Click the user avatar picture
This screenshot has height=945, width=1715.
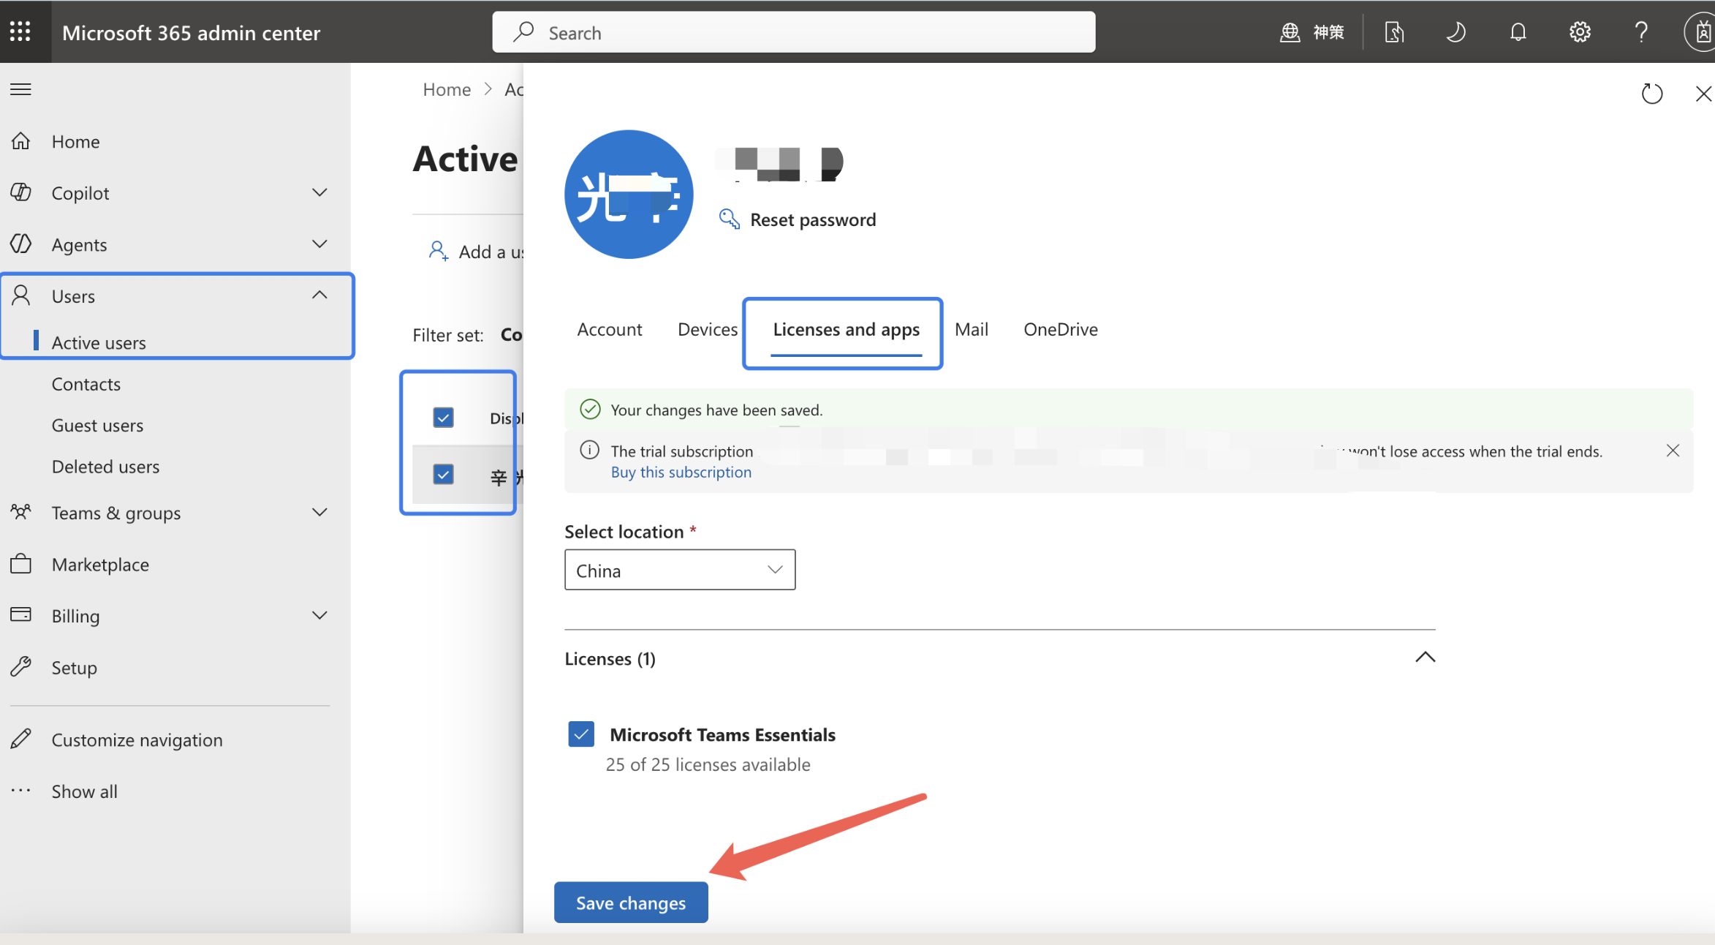pyautogui.click(x=629, y=195)
